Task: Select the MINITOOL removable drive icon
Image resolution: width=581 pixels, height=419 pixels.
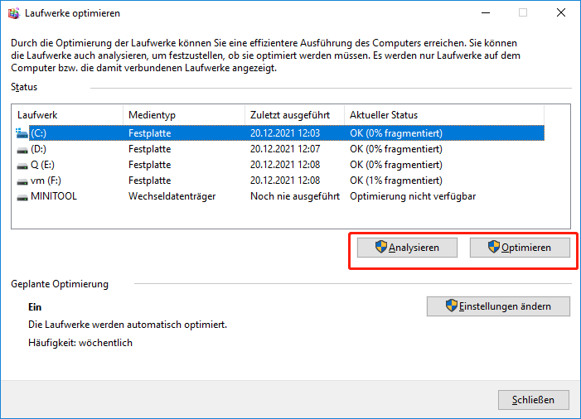Action: coord(22,196)
